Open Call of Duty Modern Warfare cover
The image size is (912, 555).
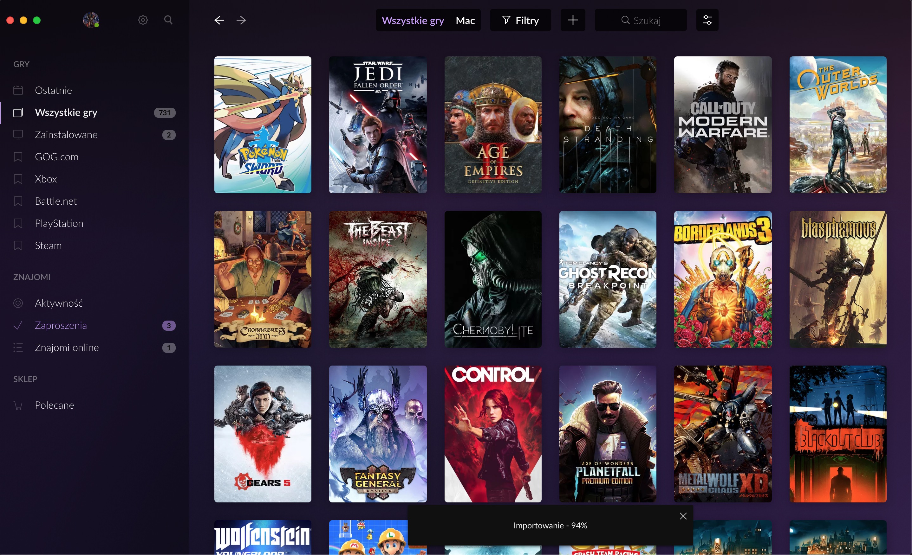[722, 124]
